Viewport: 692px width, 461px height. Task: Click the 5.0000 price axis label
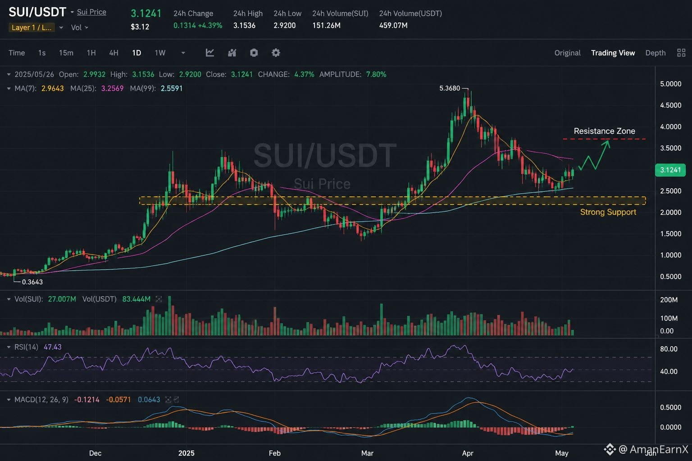(x=670, y=84)
